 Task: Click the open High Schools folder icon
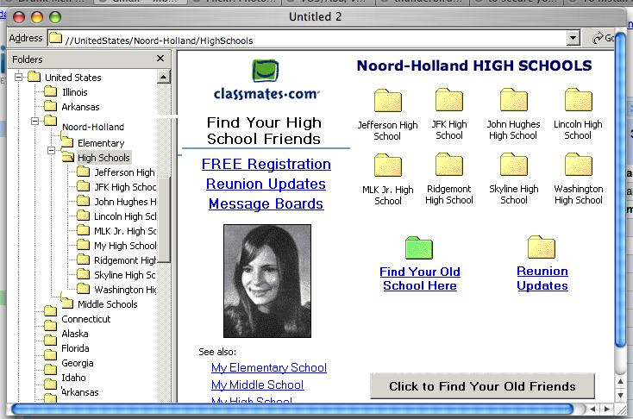pos(68,157)
